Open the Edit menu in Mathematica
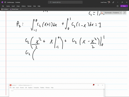This screenshot has height=97, width=129. click(x=14, y=88)
